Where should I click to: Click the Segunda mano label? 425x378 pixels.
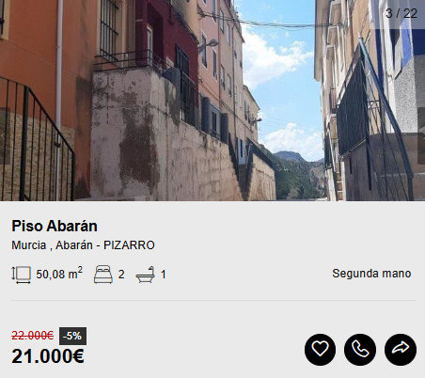point(371,274)
